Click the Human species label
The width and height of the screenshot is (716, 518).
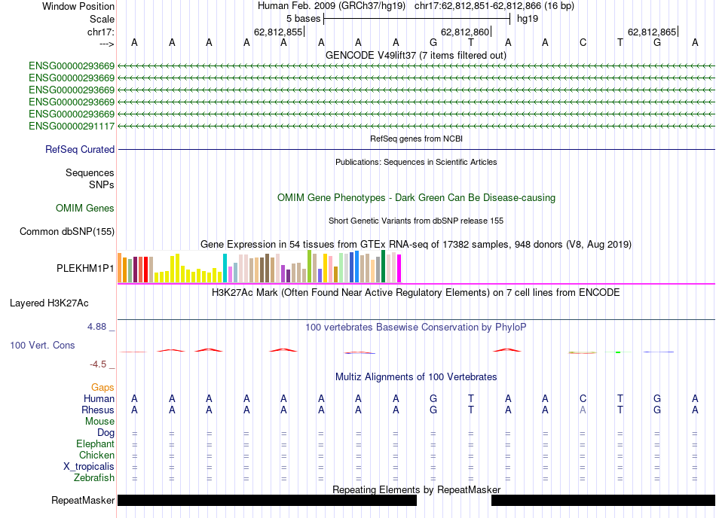tap(99, 398)
